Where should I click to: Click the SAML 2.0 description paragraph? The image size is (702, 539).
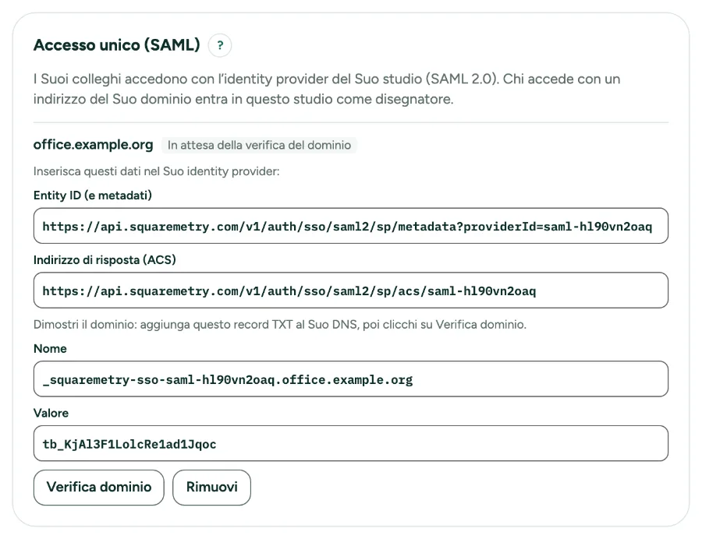click(x=327, y=89)
